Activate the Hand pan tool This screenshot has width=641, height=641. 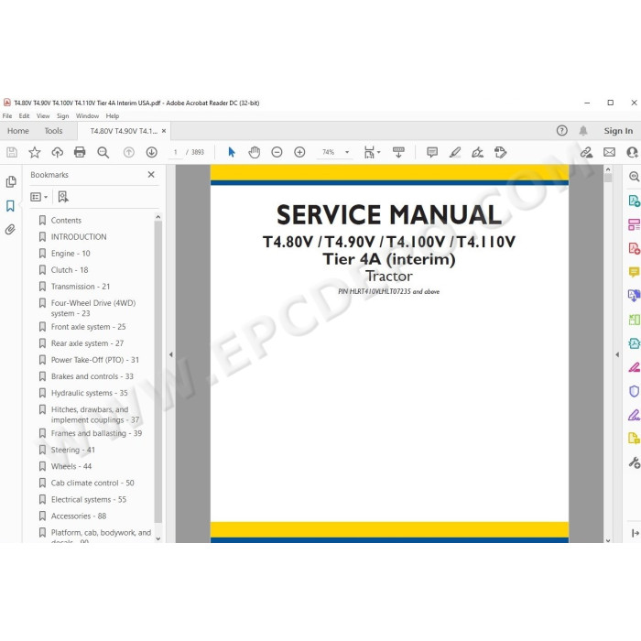click(x=255, y=153)
